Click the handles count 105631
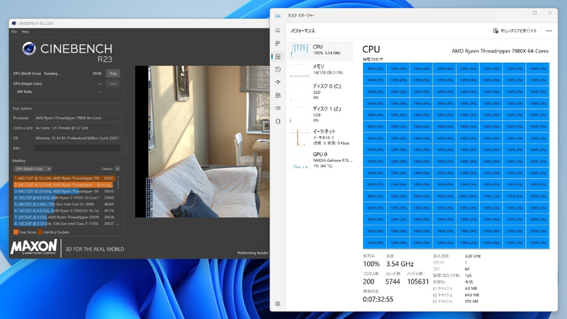 418,282
